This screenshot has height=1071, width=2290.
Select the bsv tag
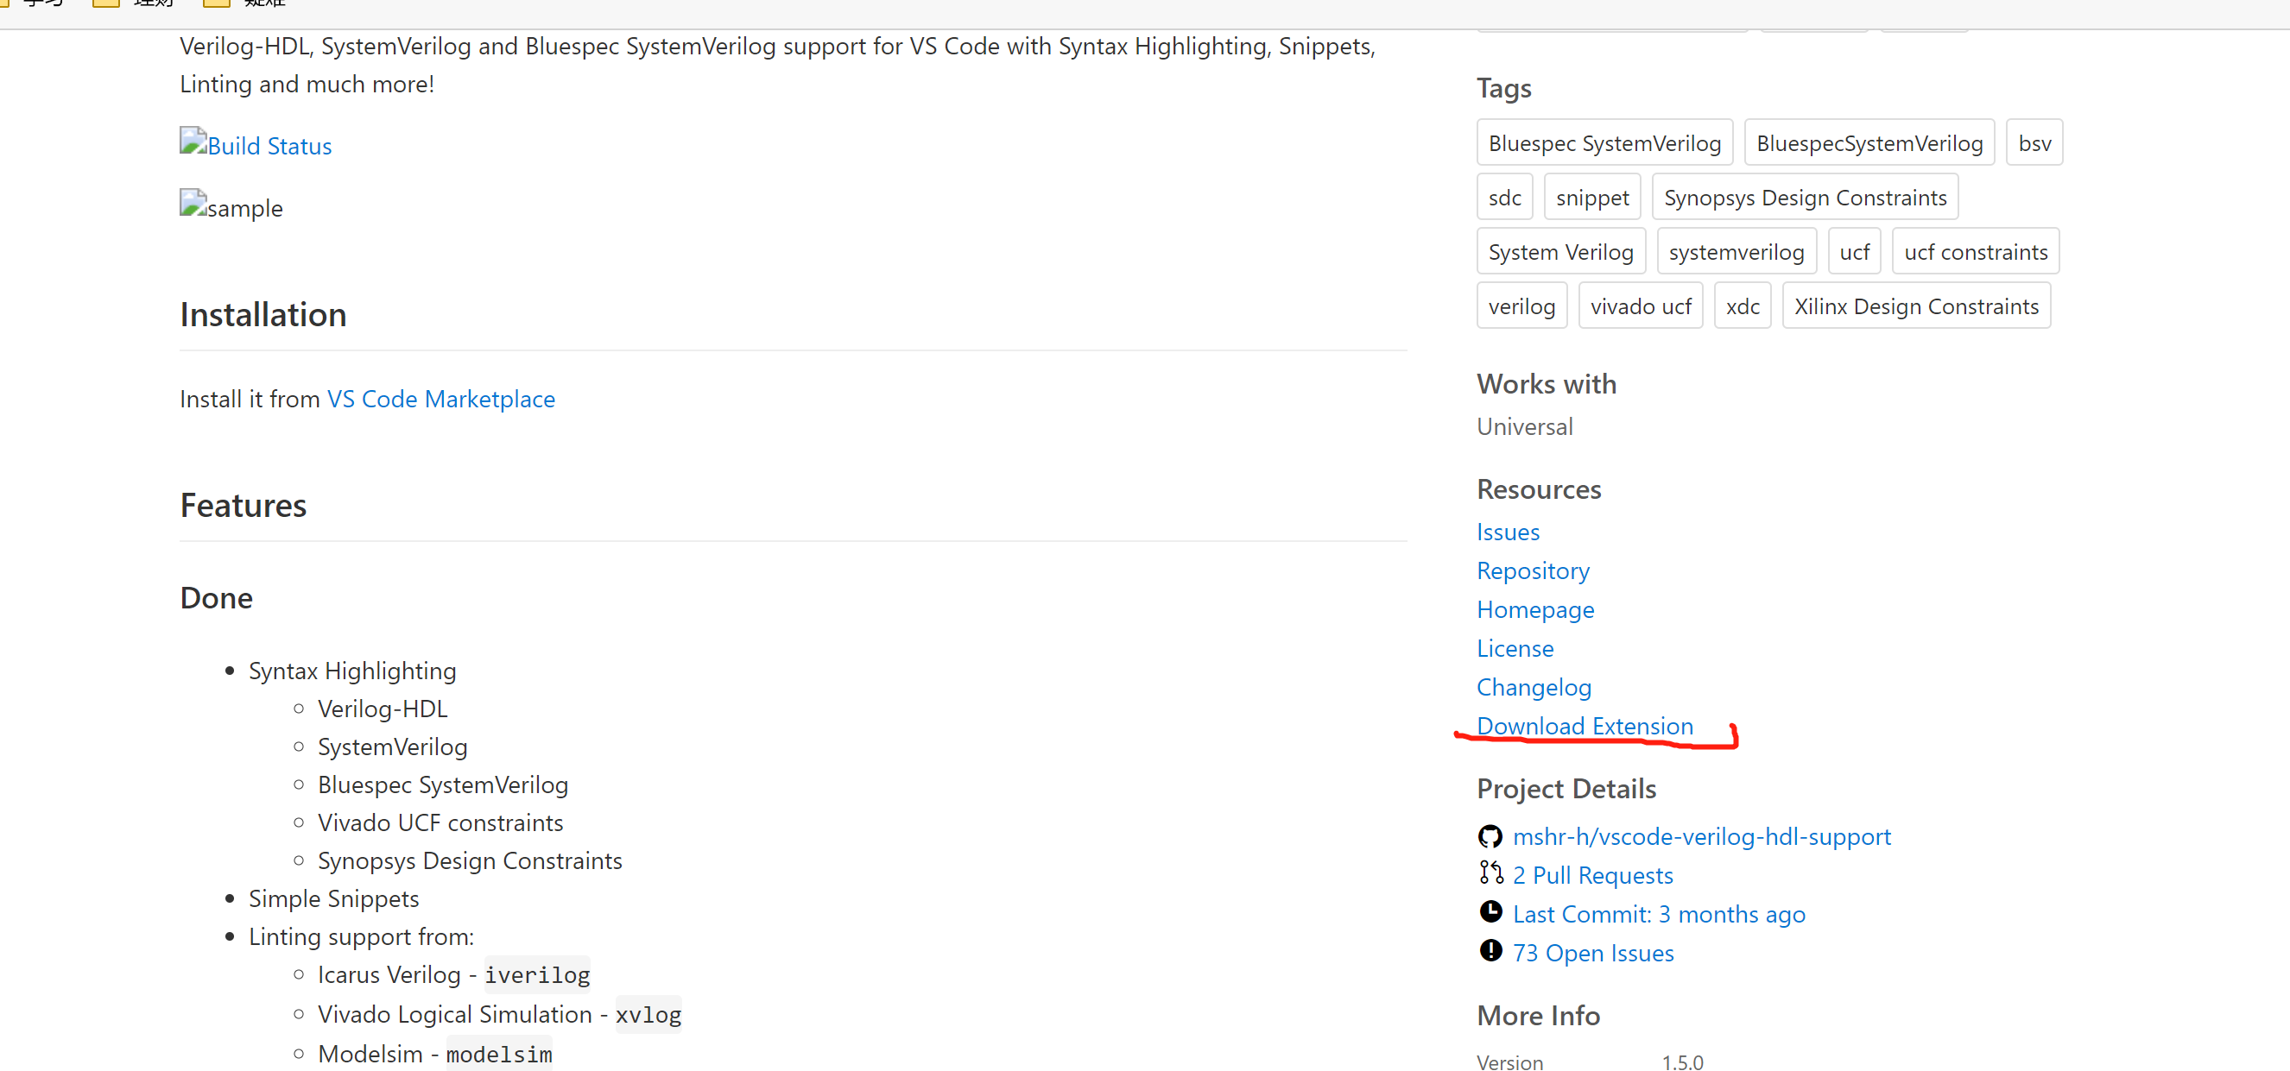point(2034,143)
